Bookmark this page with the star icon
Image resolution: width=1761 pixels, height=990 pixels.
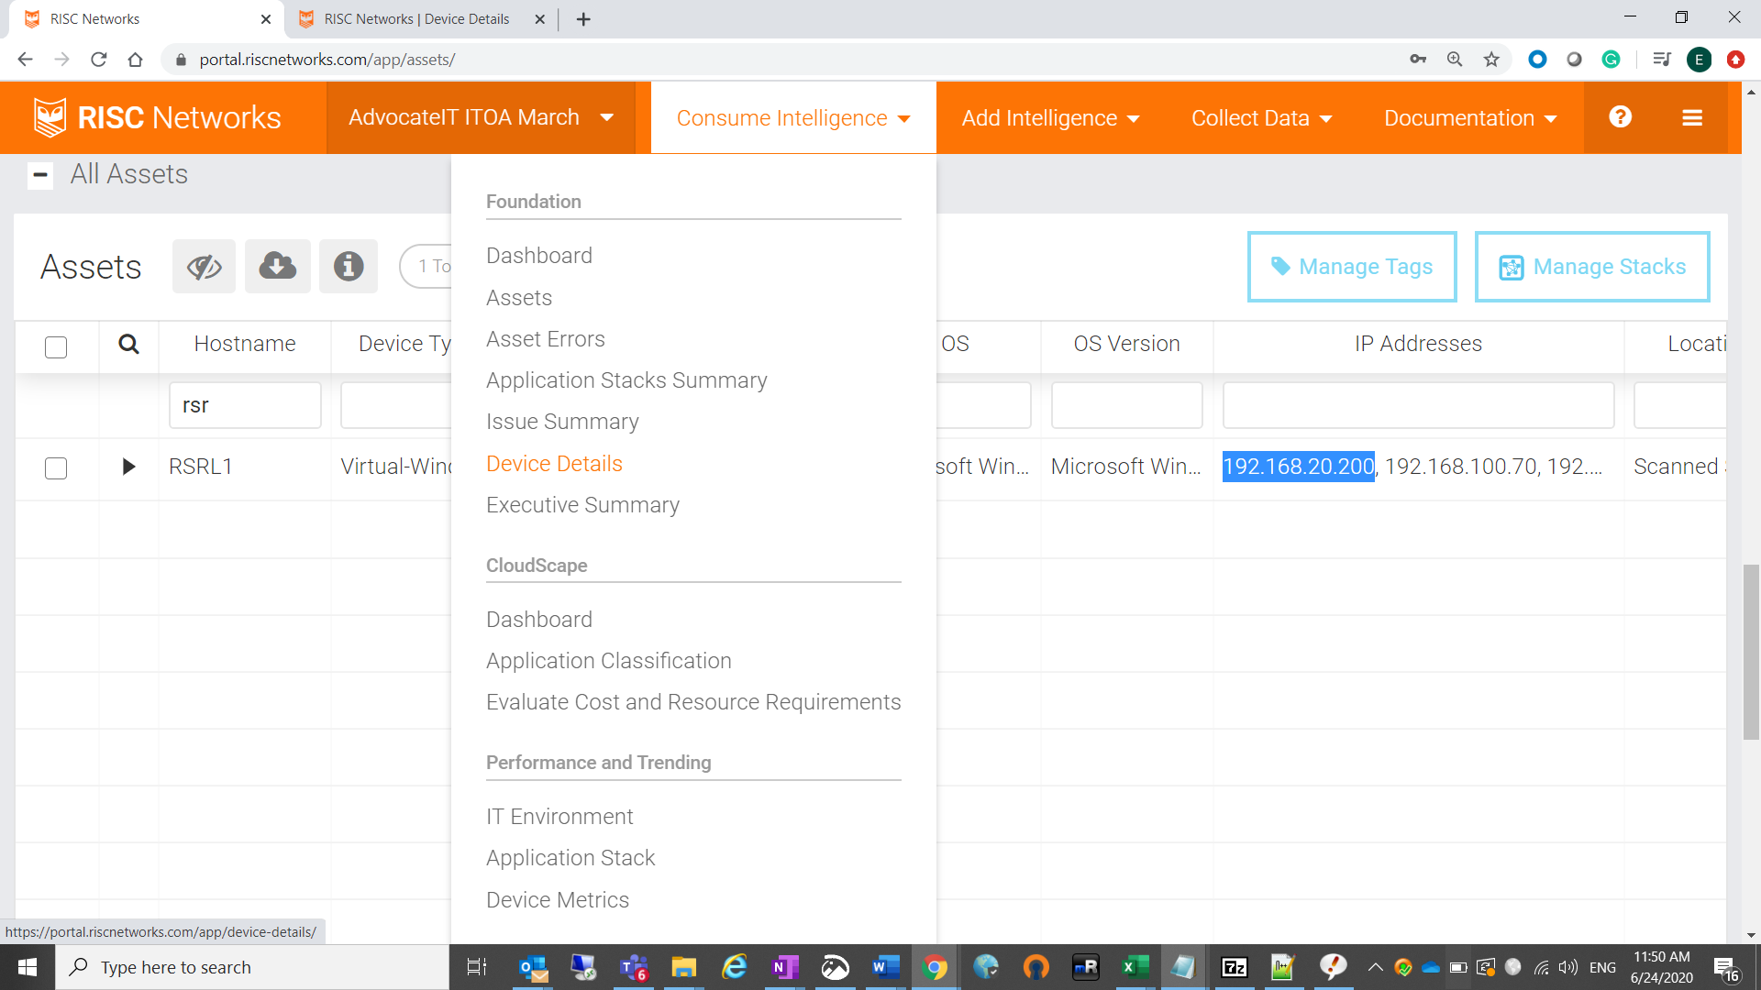point(1491,60)
